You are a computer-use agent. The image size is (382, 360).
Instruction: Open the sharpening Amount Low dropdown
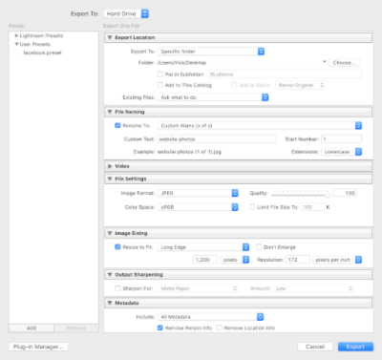[313, 288]
